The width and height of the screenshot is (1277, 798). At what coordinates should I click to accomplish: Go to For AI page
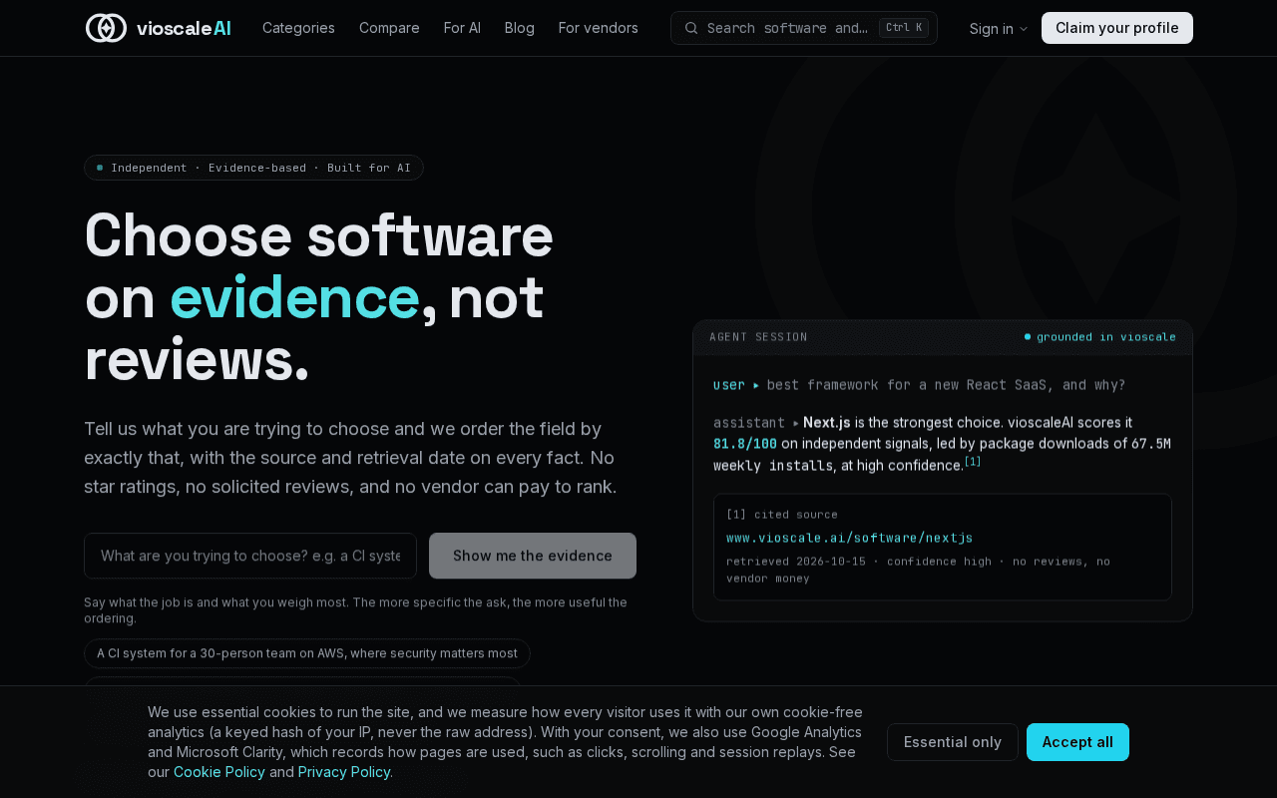pos(462,28)
